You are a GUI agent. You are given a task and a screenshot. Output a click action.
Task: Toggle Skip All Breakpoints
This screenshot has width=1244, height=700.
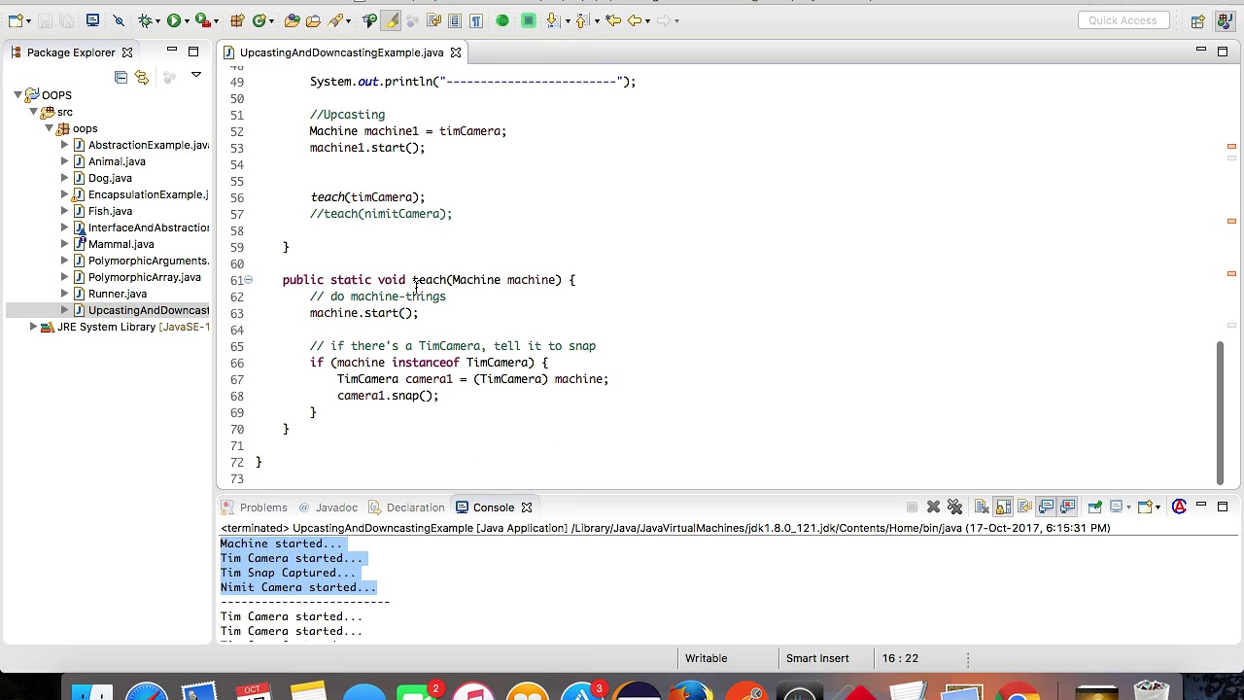(x=119, y=20)
